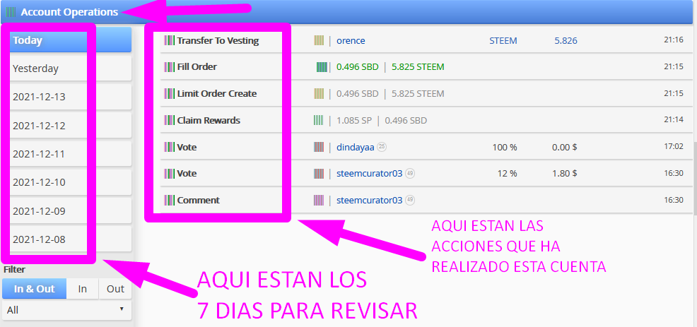The width and height of the screenshot is (697, 327).
Task: Click the green 5.825 STEEM value in Fill Order
Action: click(418, 67)
